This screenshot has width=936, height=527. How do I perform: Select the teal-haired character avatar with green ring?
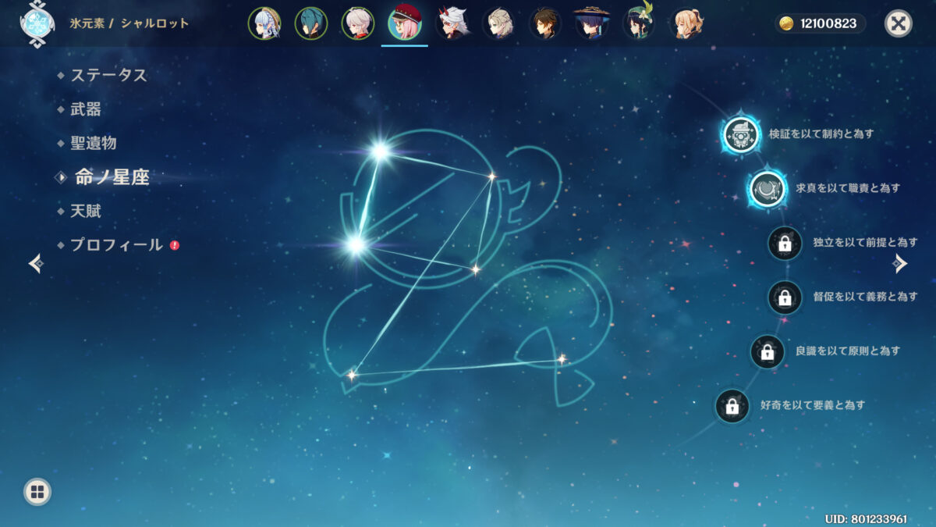click(311, 23)
